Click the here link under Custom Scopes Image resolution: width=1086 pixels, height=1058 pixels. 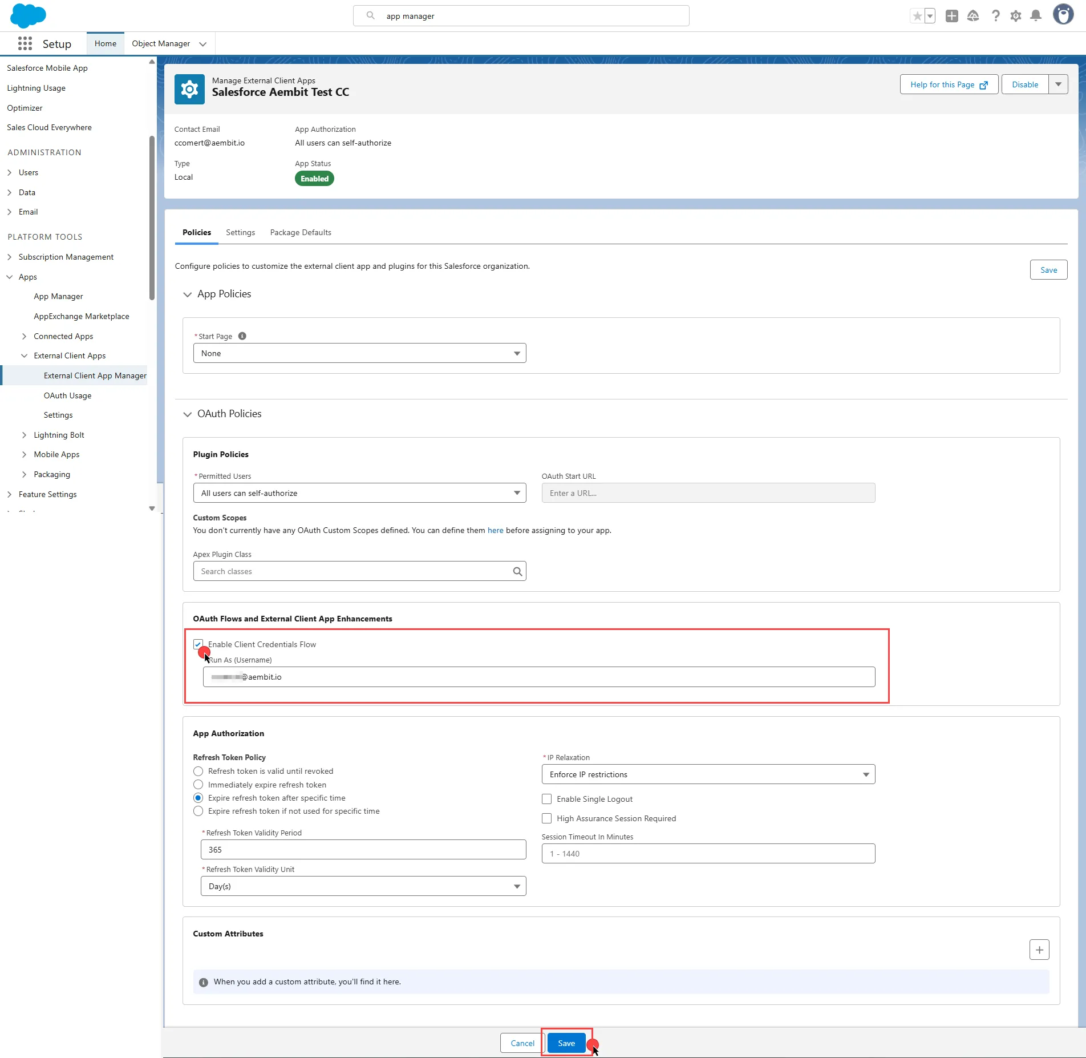click(x=494, y=530)
